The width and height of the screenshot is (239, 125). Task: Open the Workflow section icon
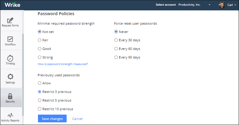(x=10, y=39)
